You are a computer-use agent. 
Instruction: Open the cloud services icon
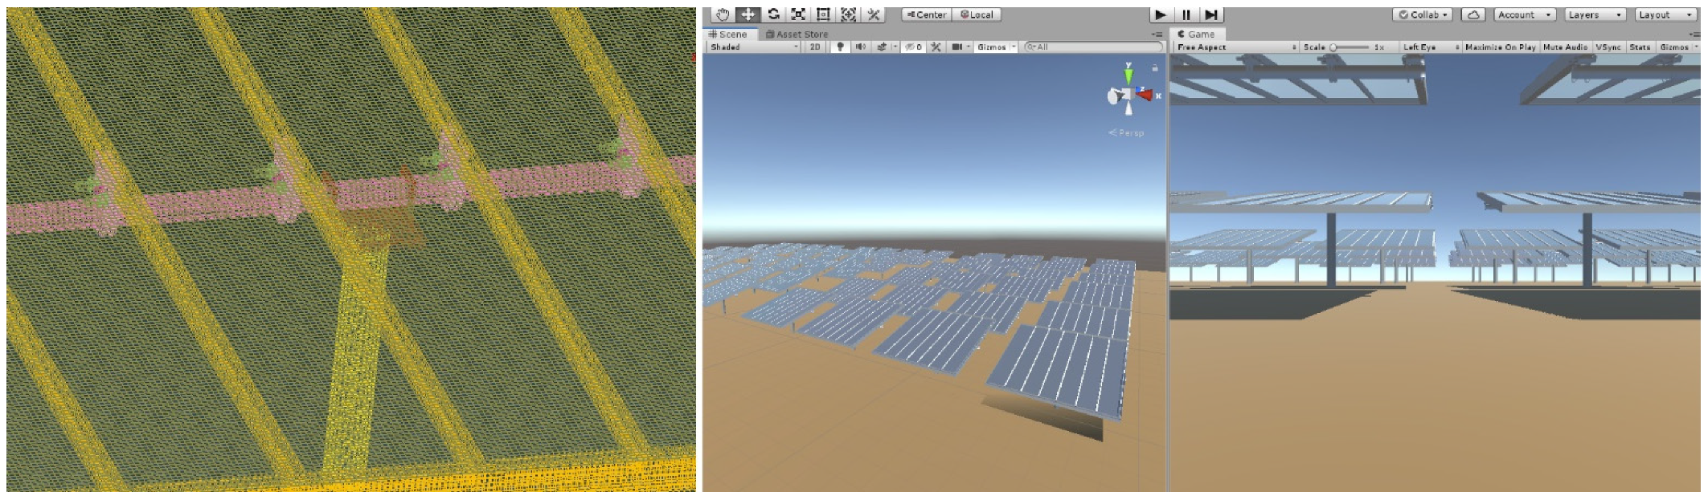click(1472, 14)
